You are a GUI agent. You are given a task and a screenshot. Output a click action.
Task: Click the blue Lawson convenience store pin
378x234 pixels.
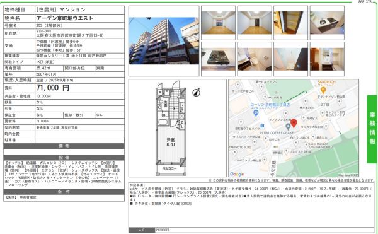256,113
